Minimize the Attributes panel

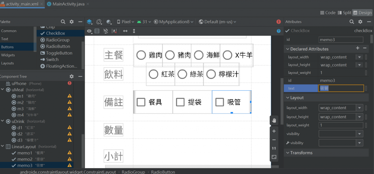coord(369,21)
